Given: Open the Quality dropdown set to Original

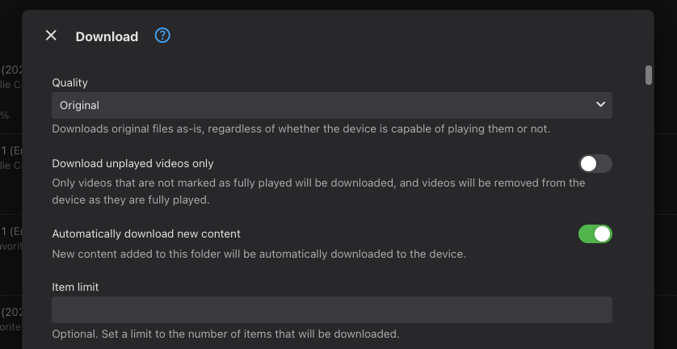Looking at the screenshot, I should tap(323, 105).
